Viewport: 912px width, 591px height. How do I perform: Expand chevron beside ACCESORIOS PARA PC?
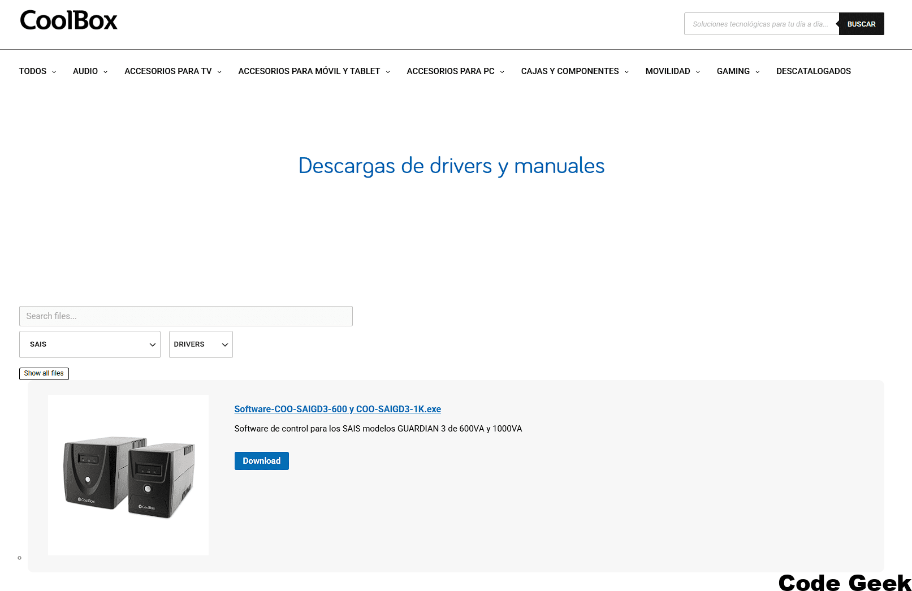click(502, 72)
